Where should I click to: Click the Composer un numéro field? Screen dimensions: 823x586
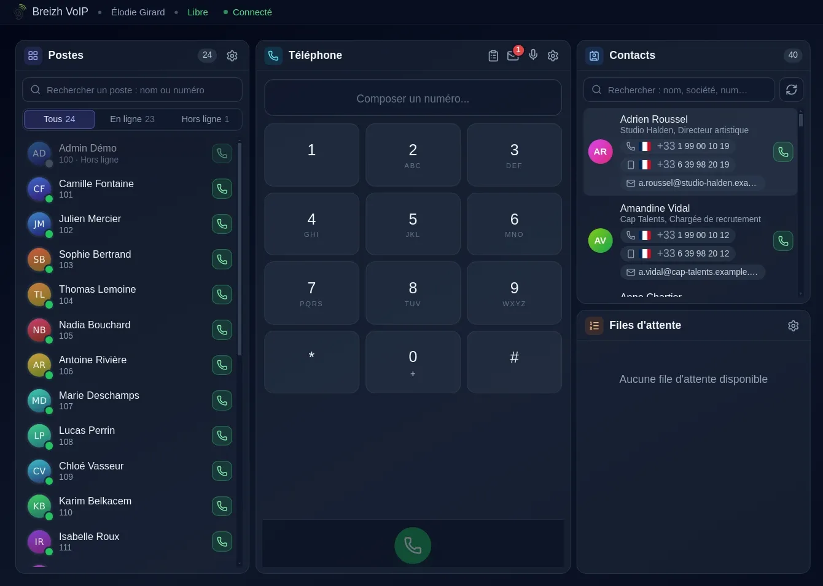413,98
